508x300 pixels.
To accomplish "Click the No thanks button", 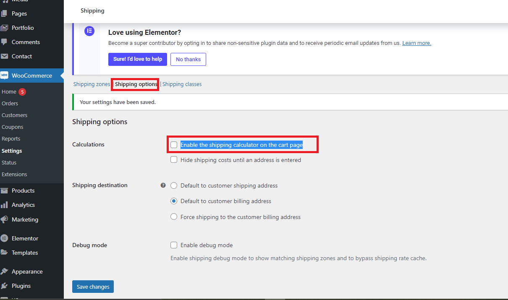I will (x=188, y=59).
